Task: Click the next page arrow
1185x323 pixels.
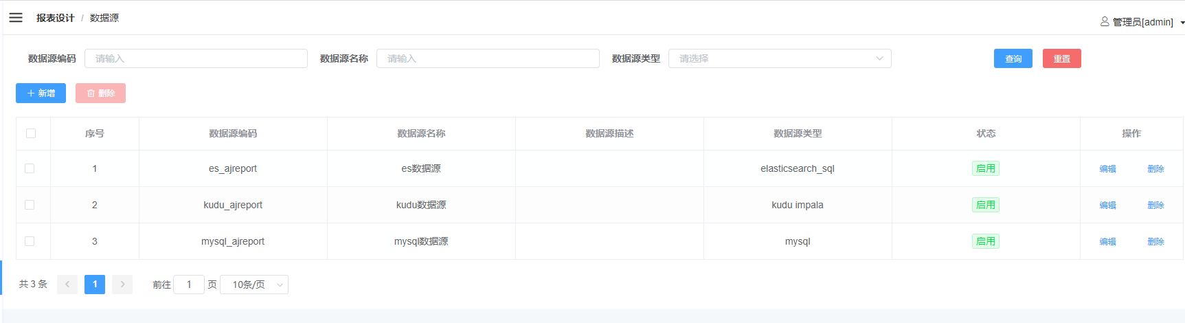Action: point(122,285)
